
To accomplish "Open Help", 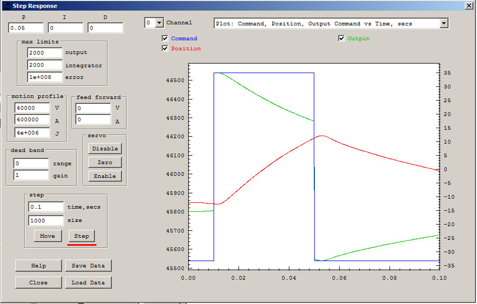I will (x=39, y=265).
